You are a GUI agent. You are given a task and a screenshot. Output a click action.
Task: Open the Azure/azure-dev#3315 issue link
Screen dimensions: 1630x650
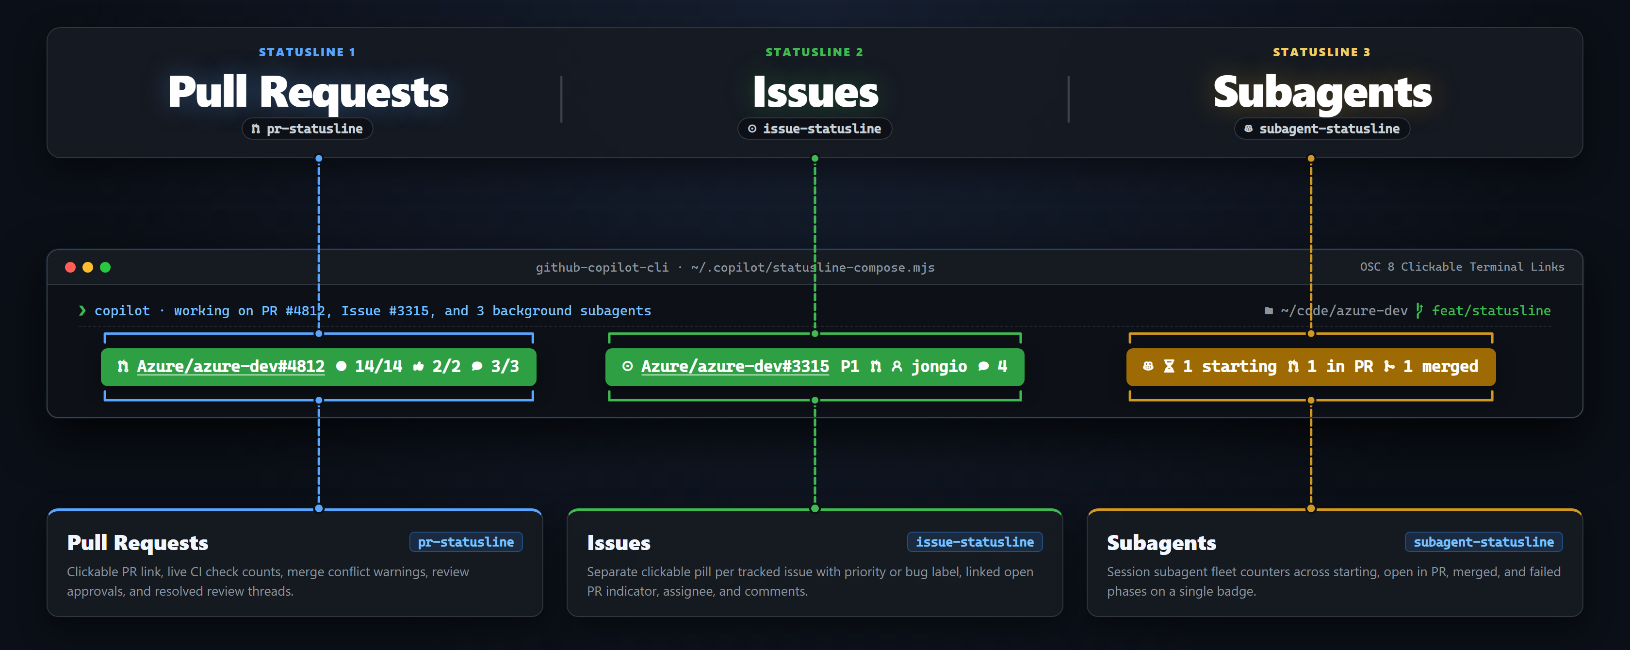[x=734, y=366]
